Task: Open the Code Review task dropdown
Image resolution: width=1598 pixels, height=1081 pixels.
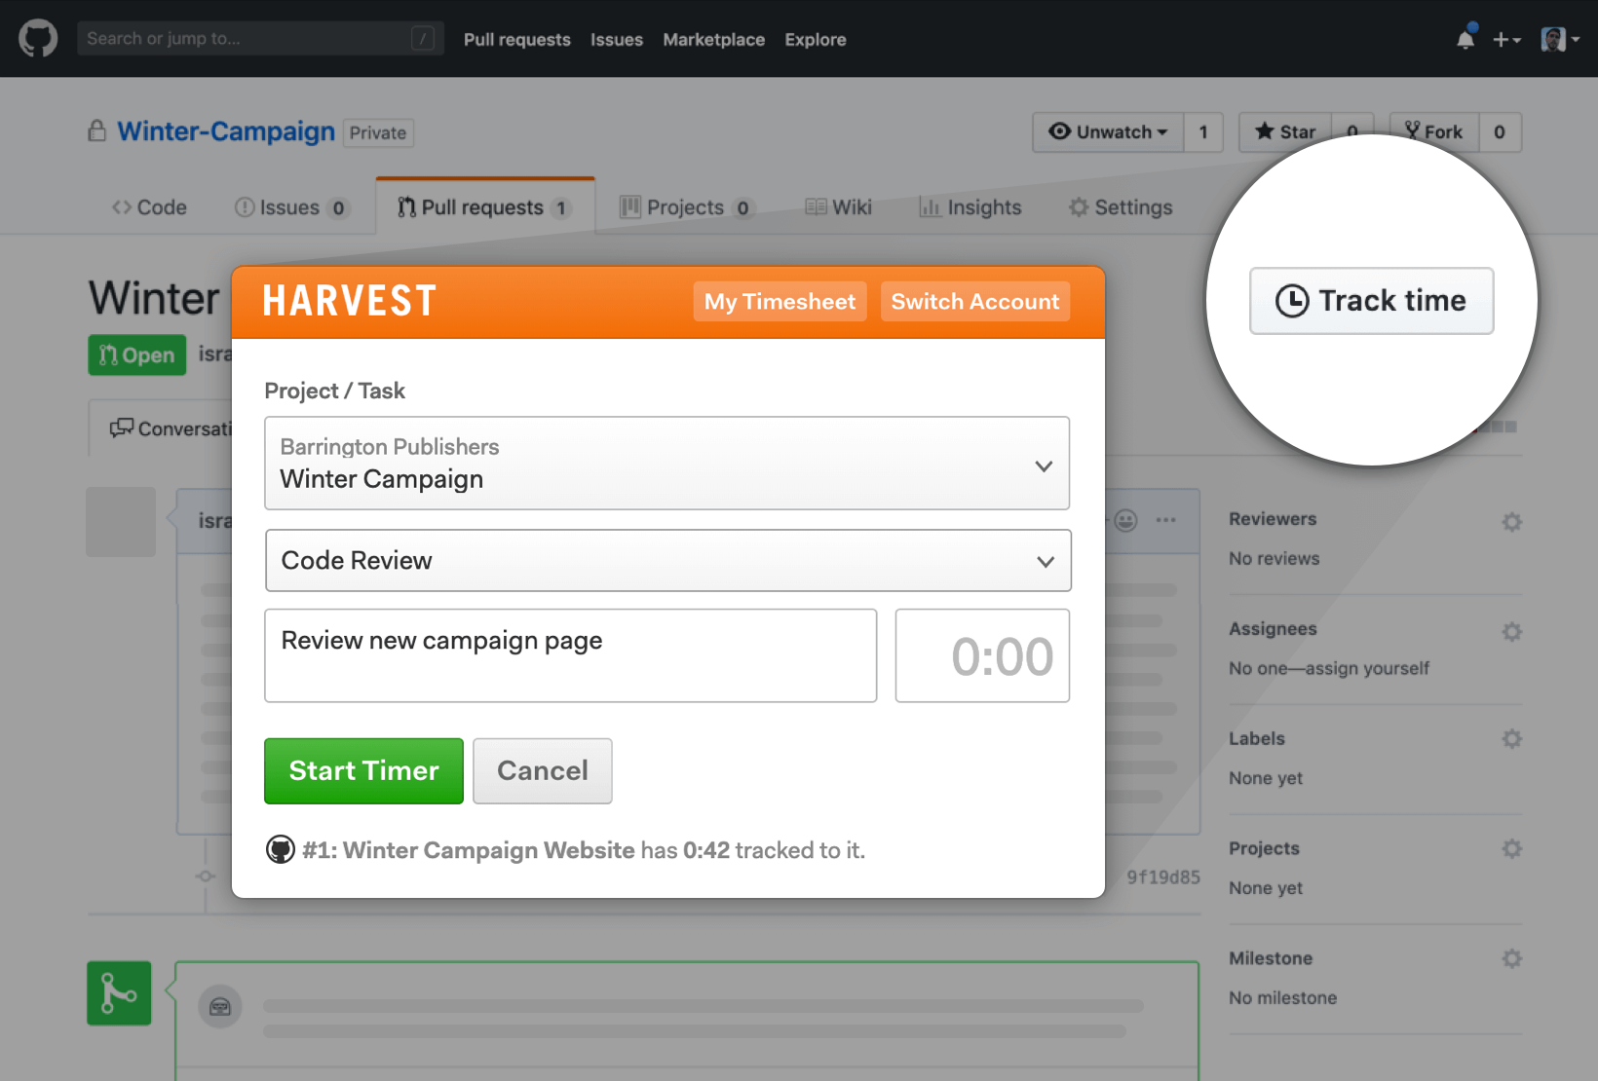Action: point(668,561)
